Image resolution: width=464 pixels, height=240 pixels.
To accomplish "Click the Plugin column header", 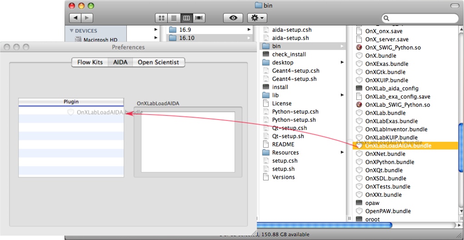I will click(x=71, y=102).
